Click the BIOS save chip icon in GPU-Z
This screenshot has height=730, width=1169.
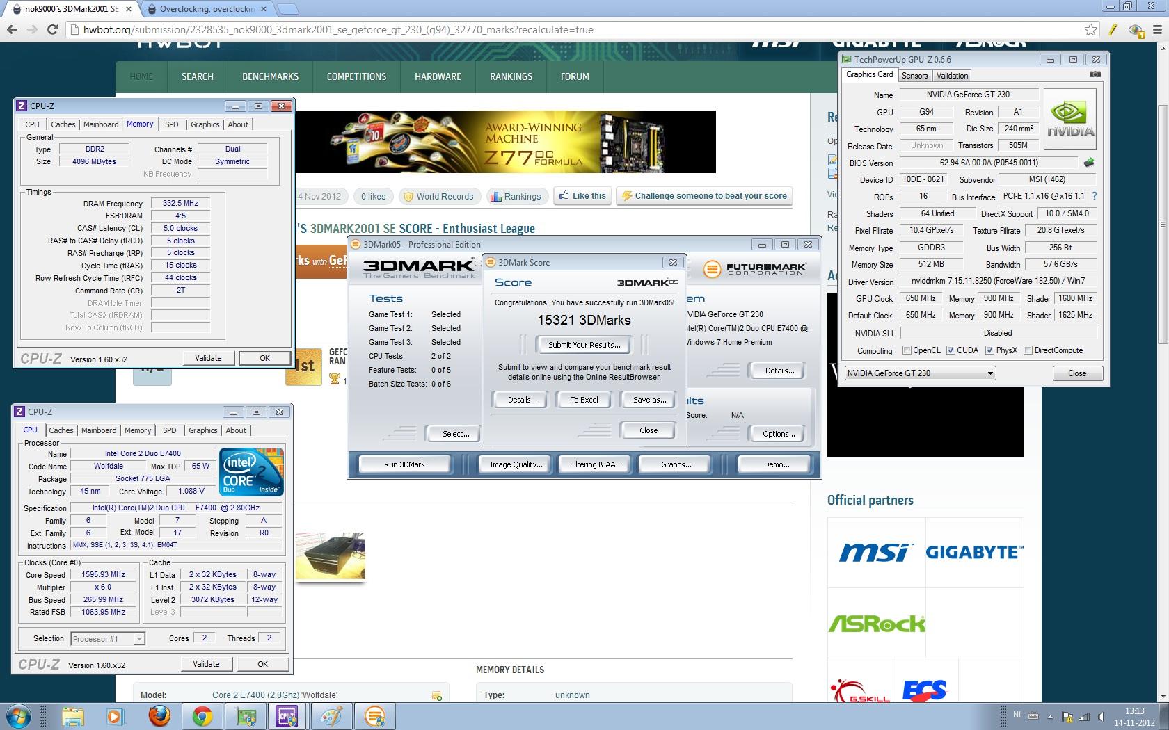(1089, 163)
